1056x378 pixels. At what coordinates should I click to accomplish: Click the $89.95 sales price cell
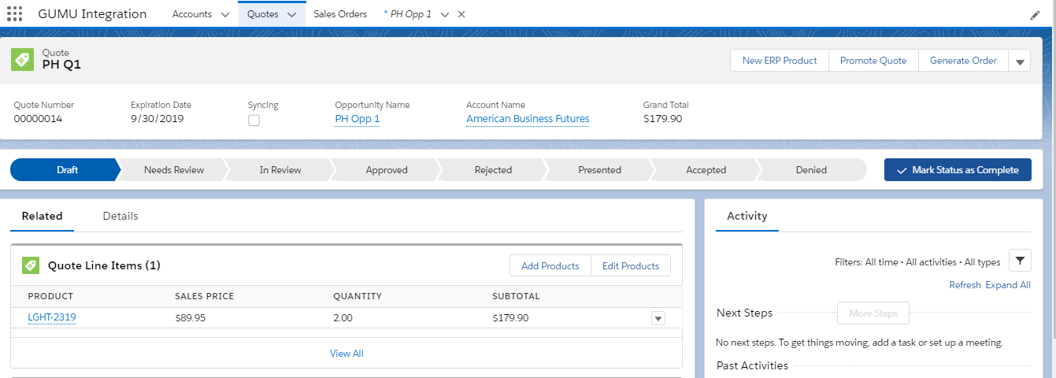(191, 318)
